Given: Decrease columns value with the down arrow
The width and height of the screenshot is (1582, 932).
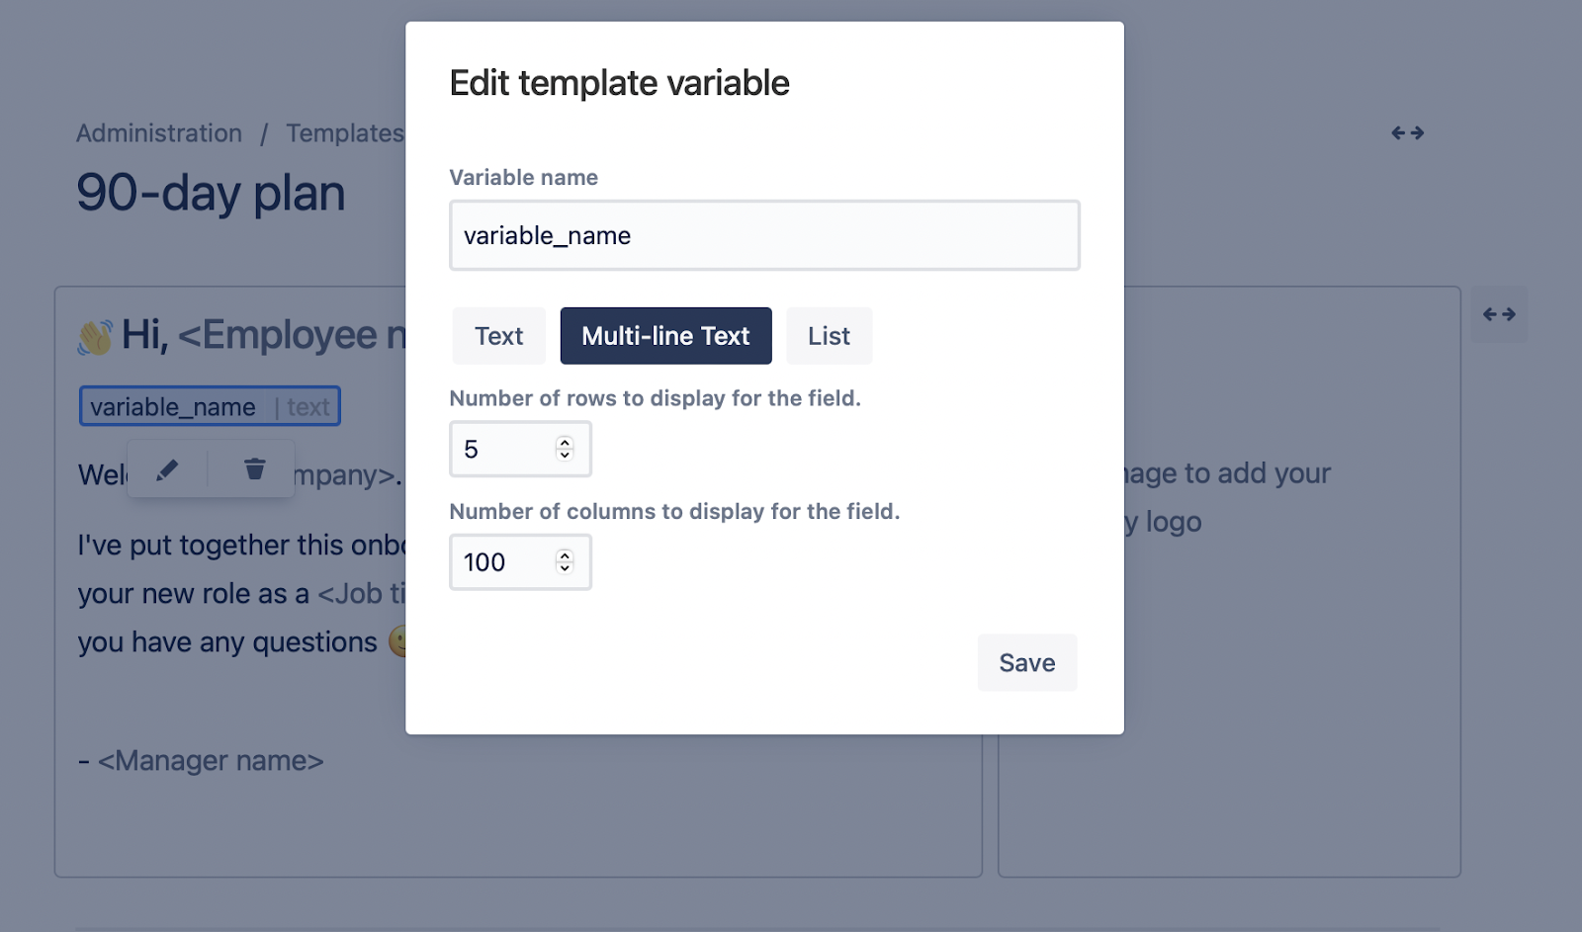Looking at the screenshot, I should point(563,569).
